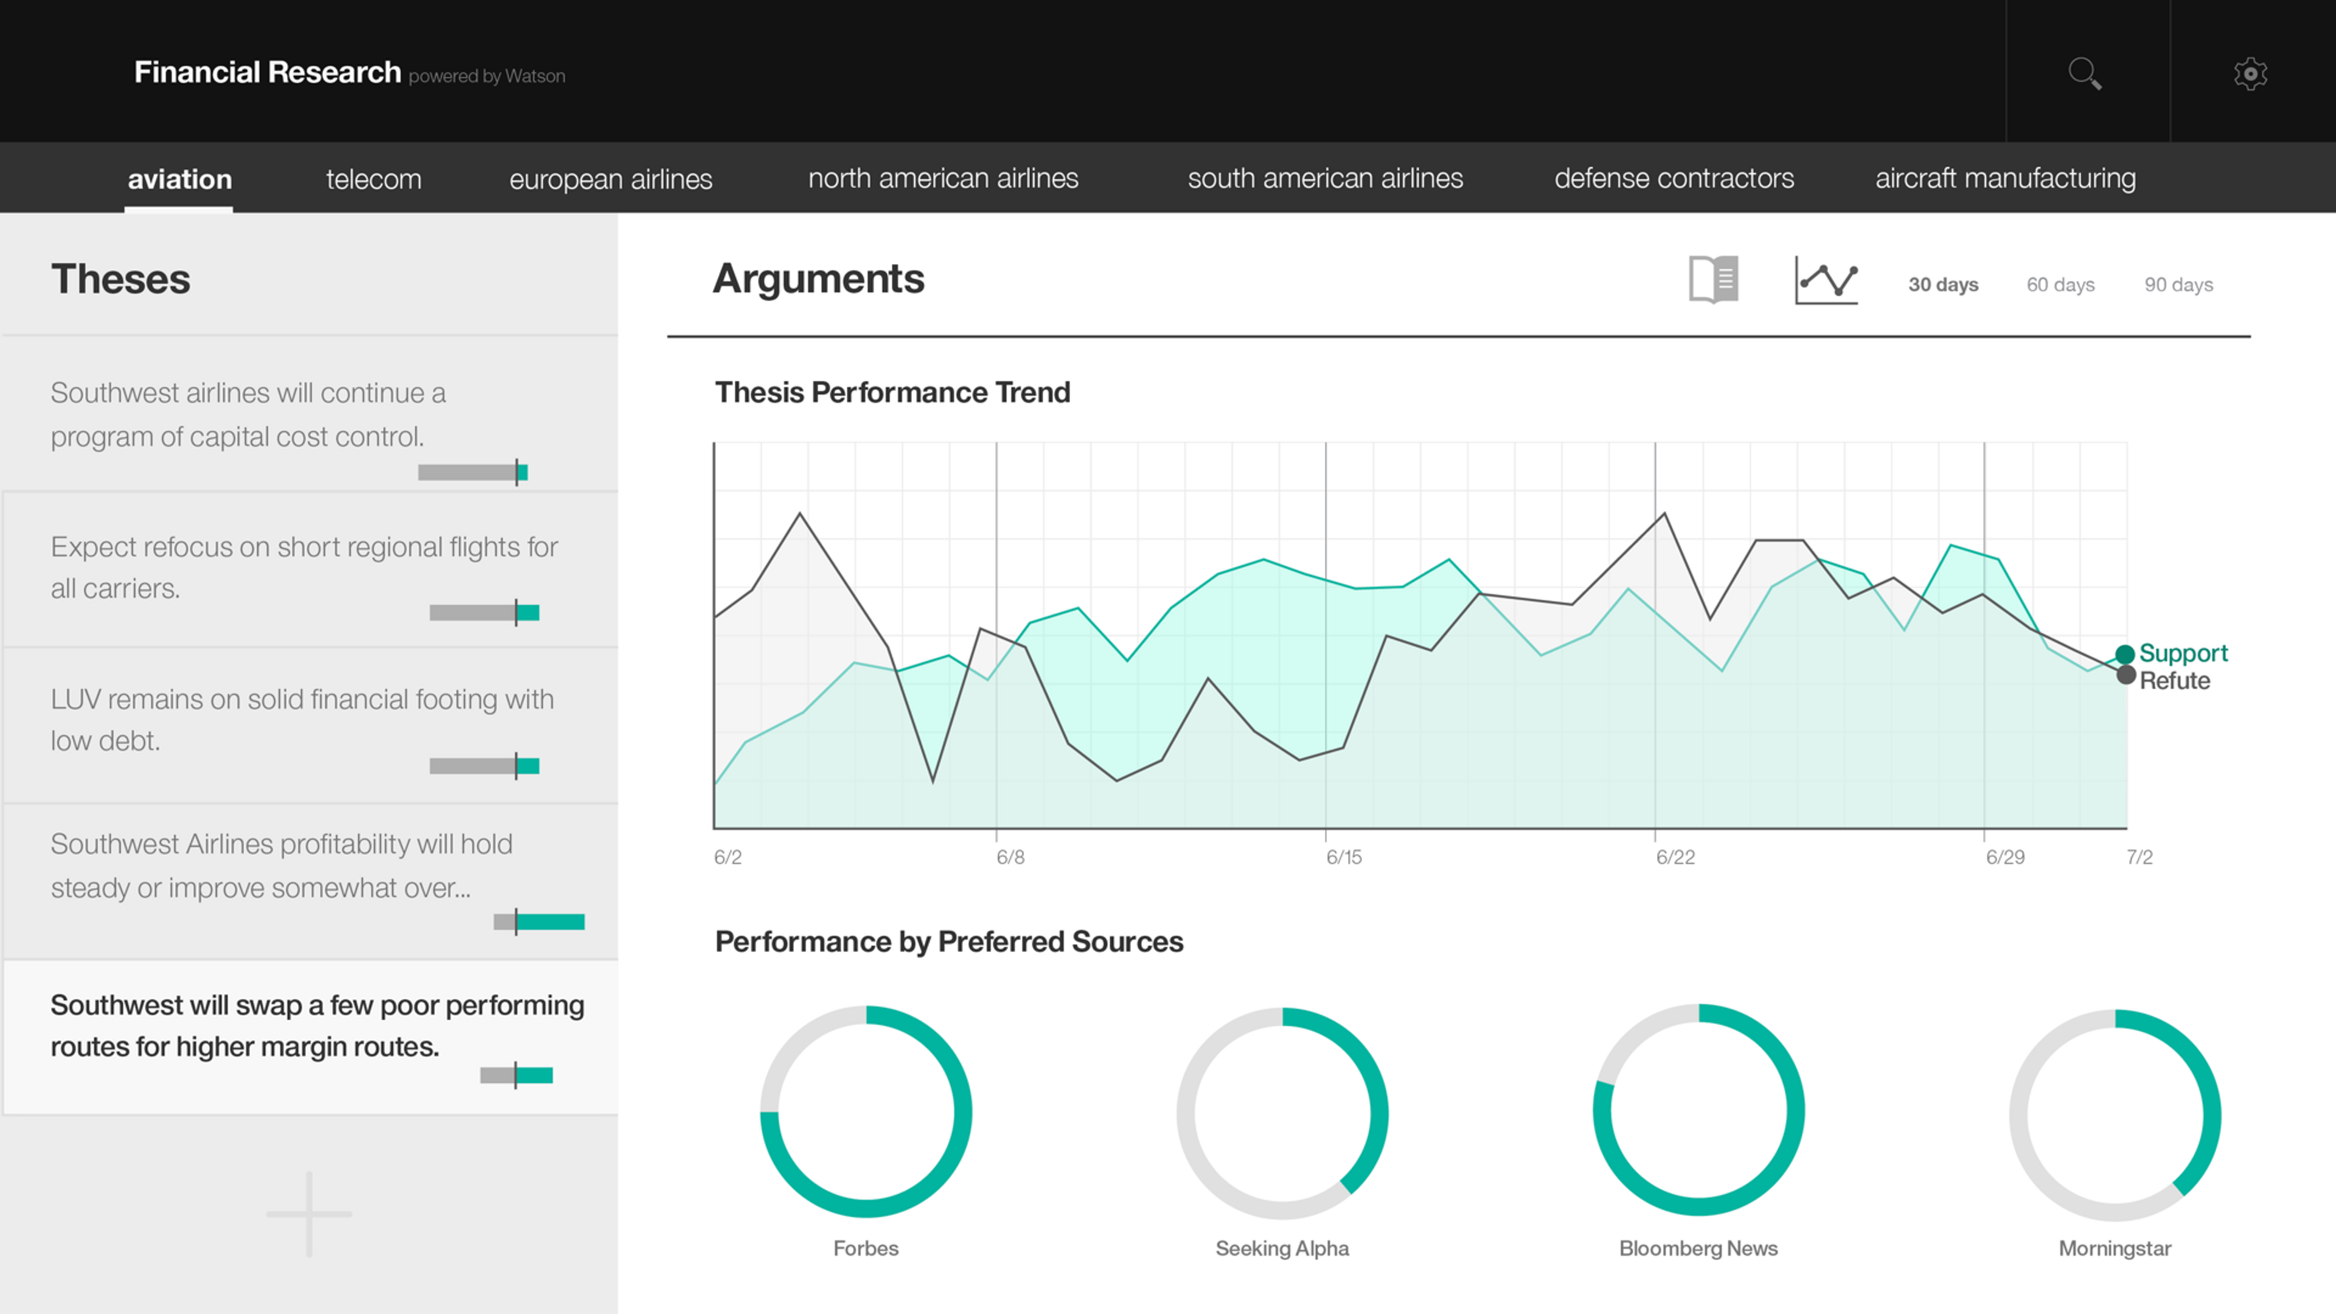Click regional flights thesis score bar
2336x1314 pixels.
pos(484,613)
